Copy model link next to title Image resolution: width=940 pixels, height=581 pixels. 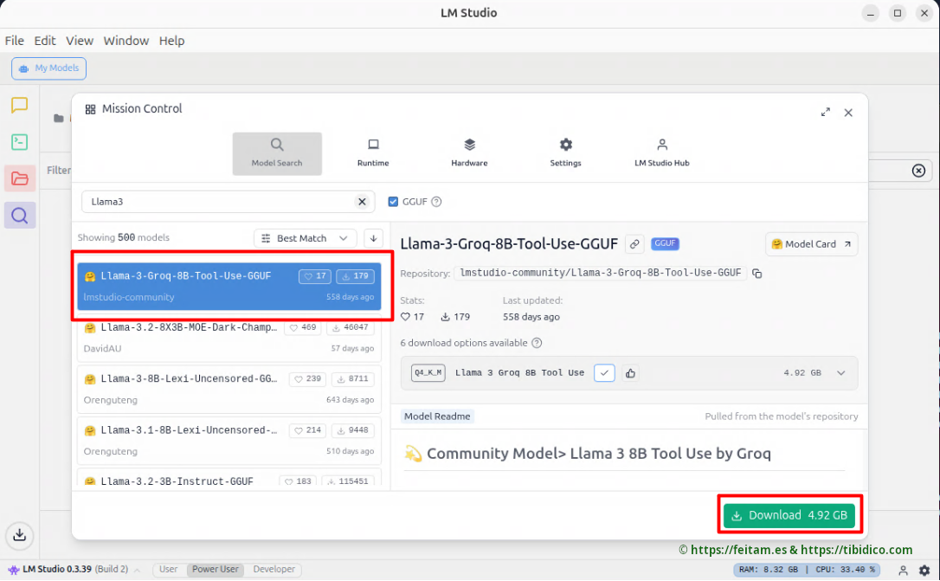point(634,244)
